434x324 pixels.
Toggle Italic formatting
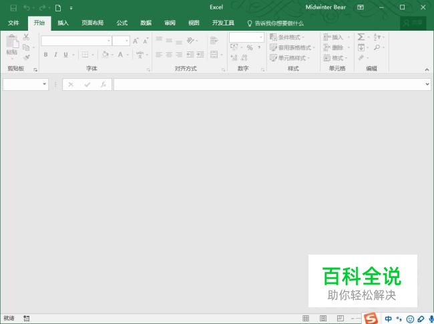coord(55,55)
